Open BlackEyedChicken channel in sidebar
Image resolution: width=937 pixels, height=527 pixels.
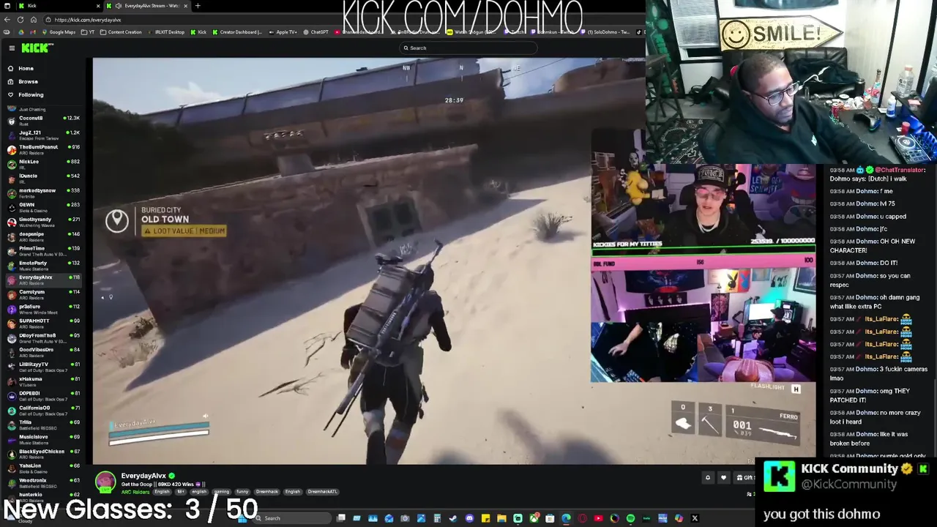[x=44, y=453]
